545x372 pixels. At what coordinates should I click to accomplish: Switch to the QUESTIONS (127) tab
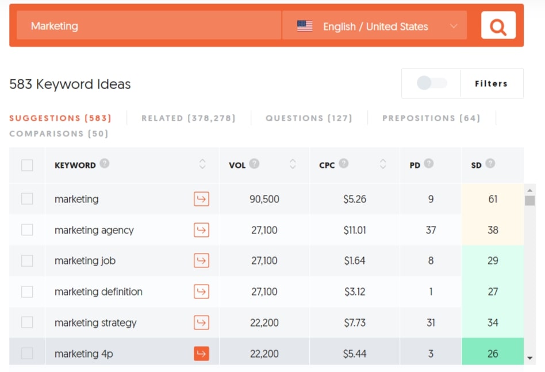pyautogui.click(x=309, y=118)
